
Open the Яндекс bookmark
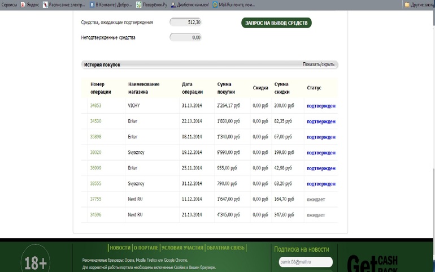pos(29,5)
